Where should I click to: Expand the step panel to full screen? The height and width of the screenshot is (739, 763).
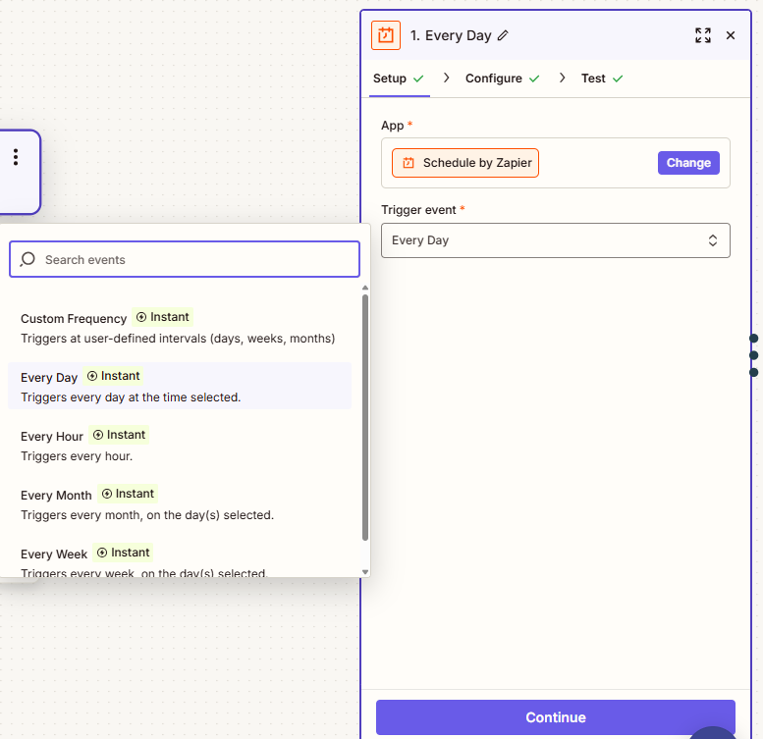[702, 35]
